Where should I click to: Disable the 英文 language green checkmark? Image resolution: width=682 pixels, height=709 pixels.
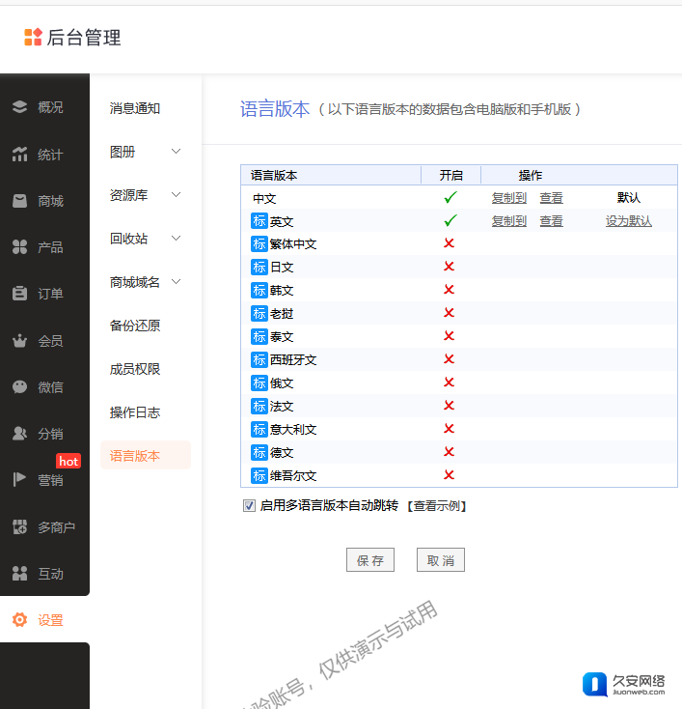[x=450, y=220]
